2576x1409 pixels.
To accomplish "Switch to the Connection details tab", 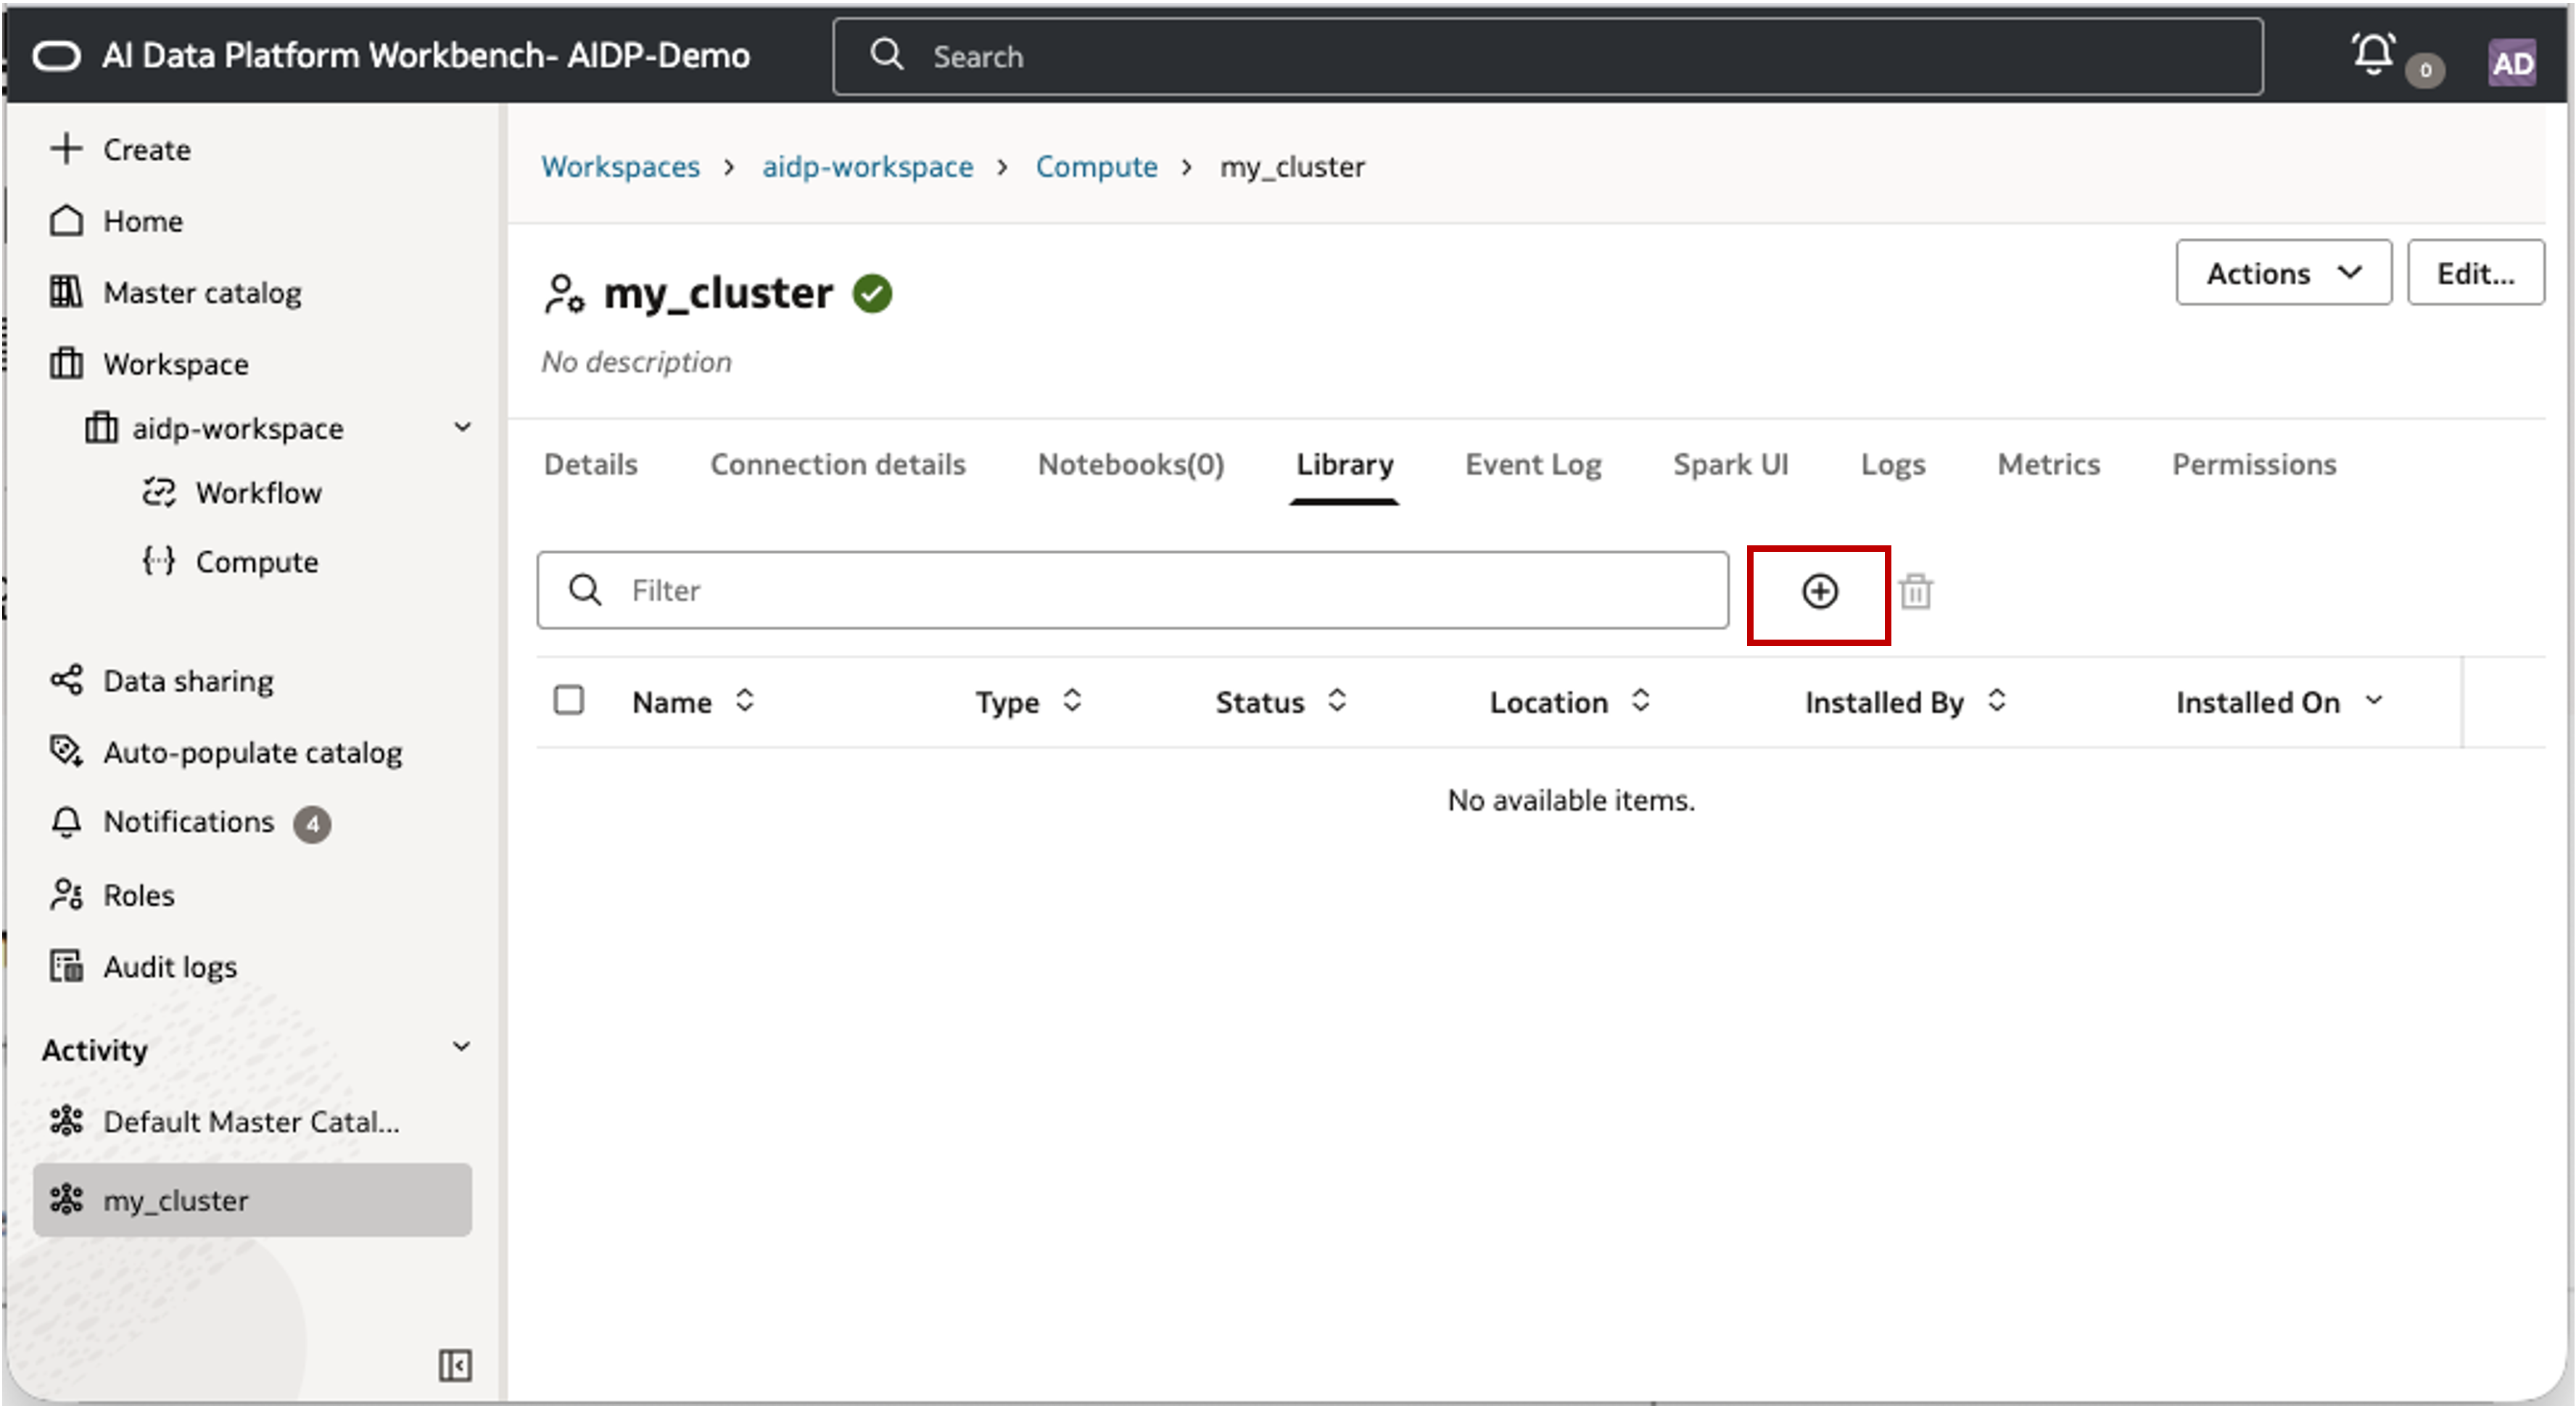I will (837, 465).
